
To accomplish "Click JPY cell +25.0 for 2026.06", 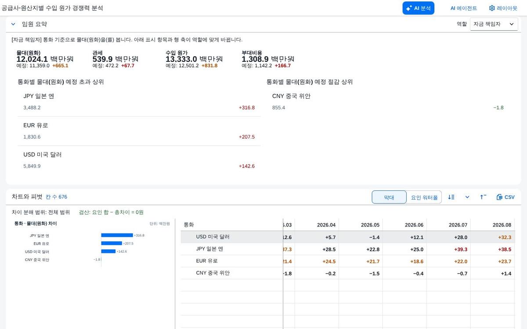I will coord(404,249).
